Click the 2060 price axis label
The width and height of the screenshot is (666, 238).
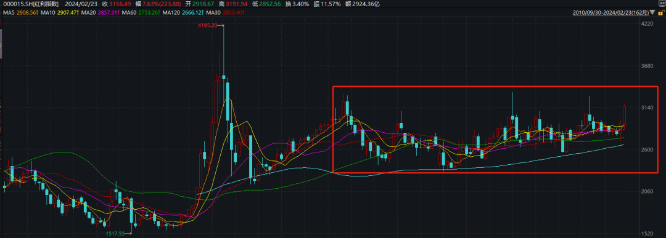pos(648,192)
